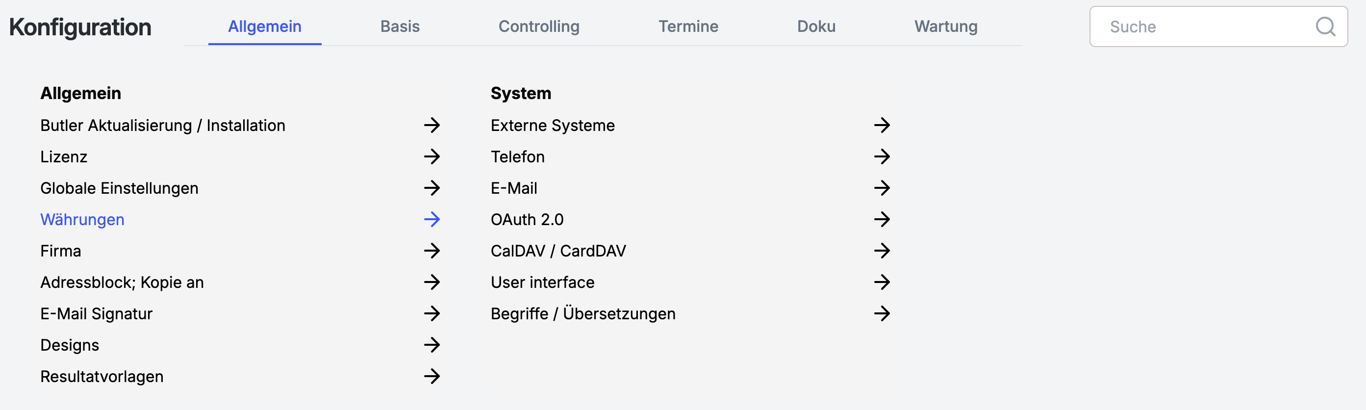Switch to the Basis tab
1366x410 pixels.
(400, 26)
